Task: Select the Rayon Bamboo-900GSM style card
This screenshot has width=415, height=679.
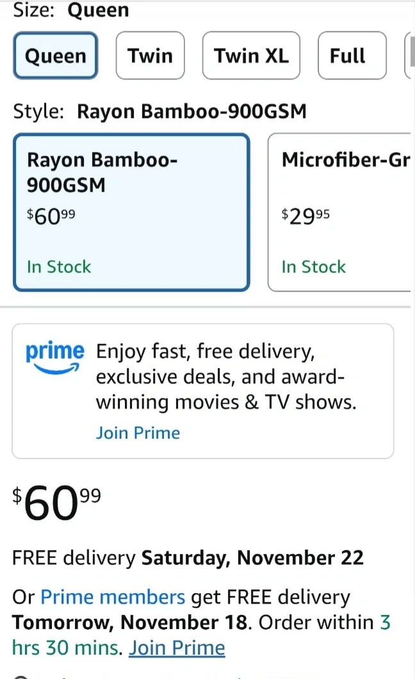Action: coord(131,212)
